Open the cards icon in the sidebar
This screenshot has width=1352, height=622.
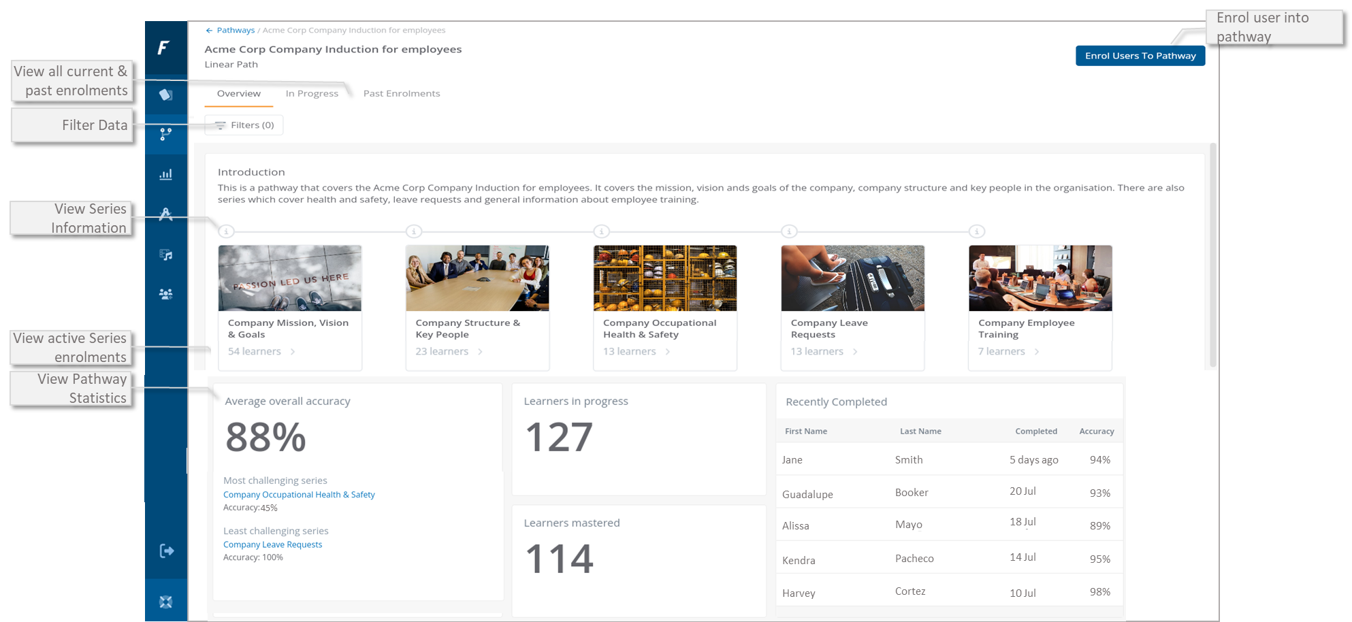click(165, 95)
